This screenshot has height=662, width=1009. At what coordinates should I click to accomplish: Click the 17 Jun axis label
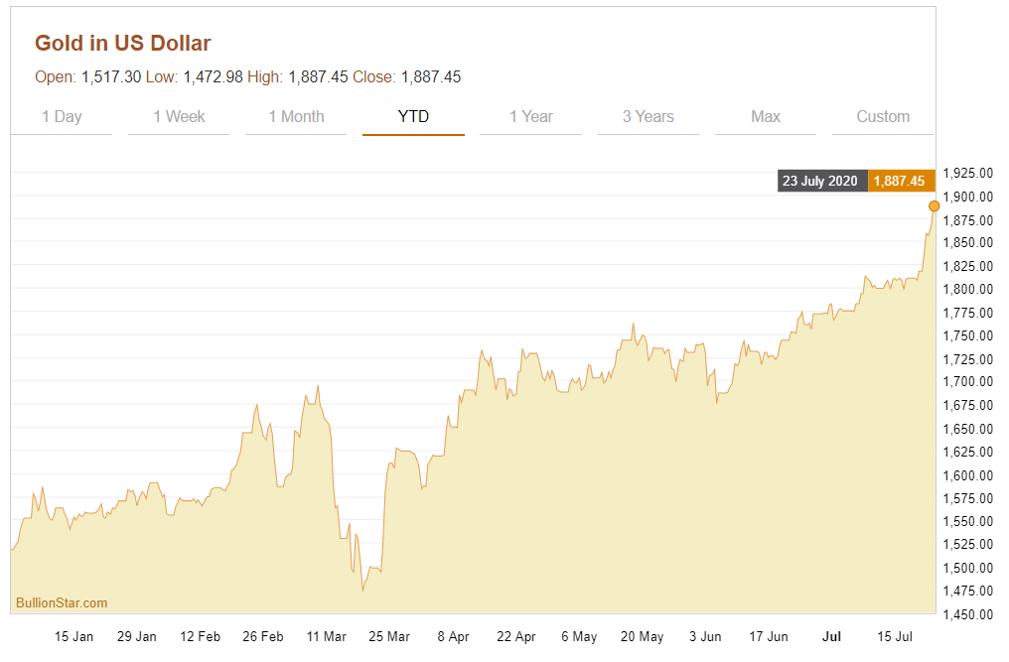(x=769, y=636)
